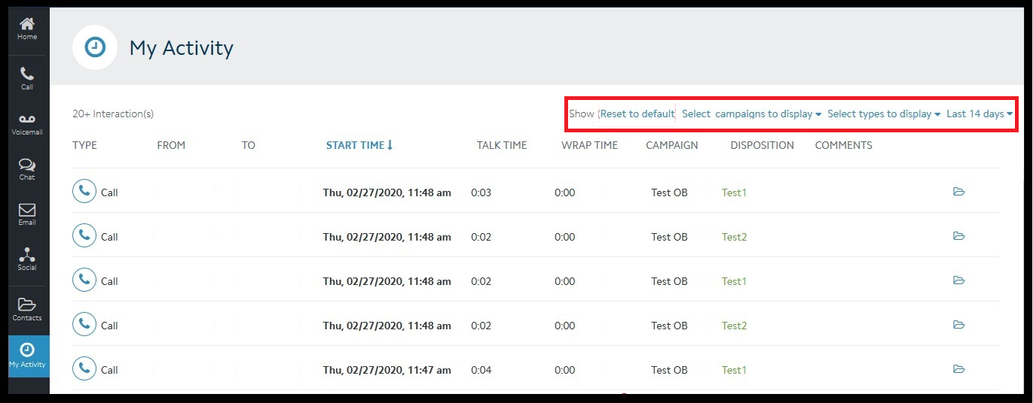Open the Social sidebar icon

(27, 259)
